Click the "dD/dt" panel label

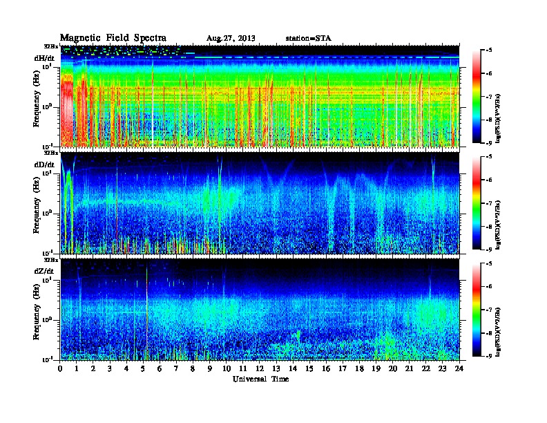[44, 164]
